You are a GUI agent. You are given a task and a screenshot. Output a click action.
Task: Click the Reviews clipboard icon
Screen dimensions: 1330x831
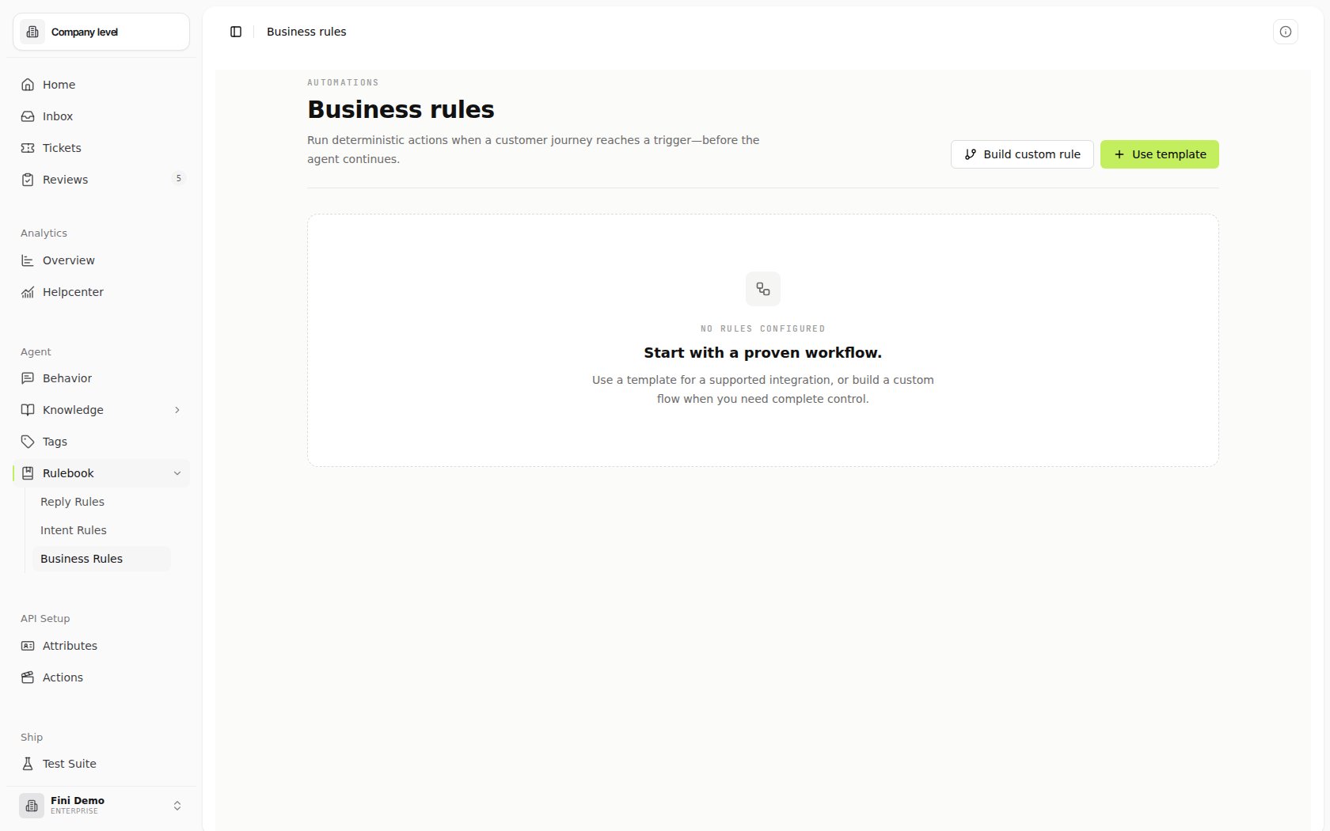28,180
